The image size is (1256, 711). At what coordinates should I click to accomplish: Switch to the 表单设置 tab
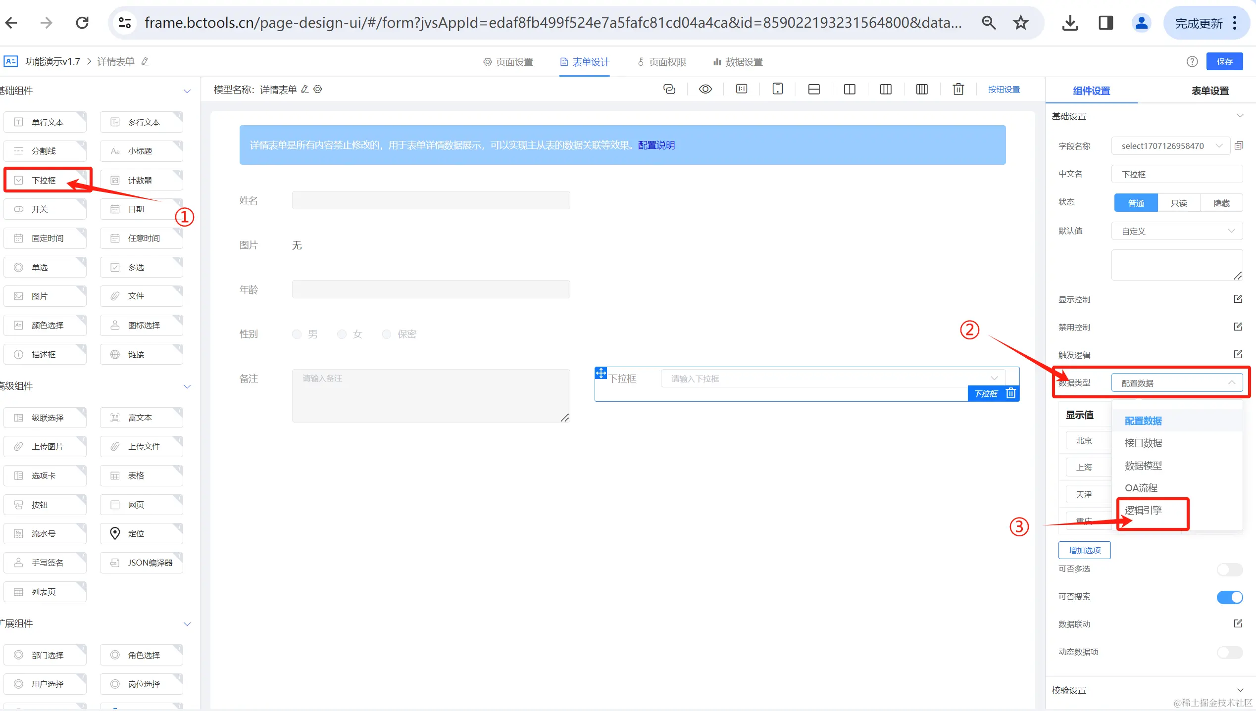click(x=1209, y=91)
